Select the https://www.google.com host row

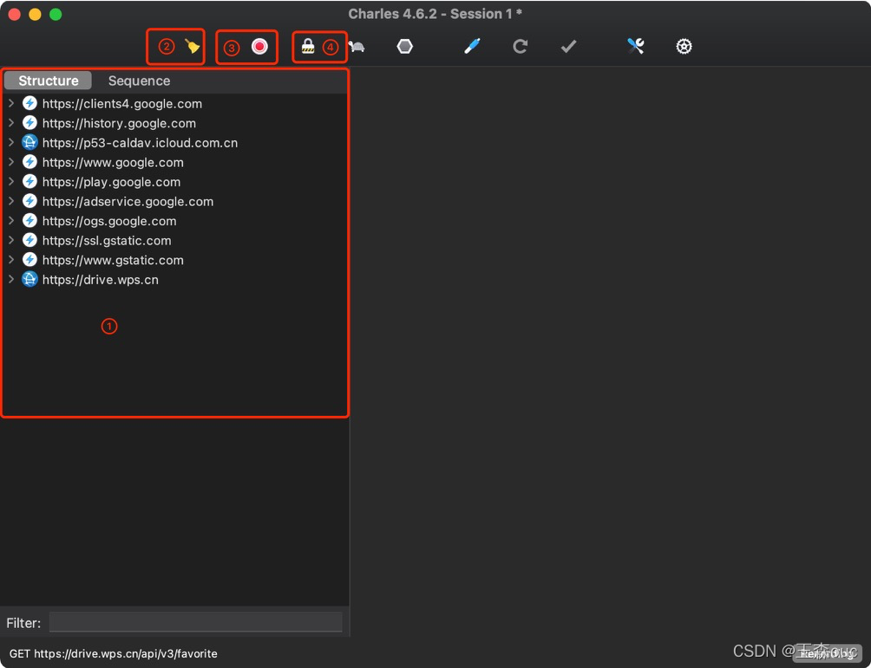[175, 162]
